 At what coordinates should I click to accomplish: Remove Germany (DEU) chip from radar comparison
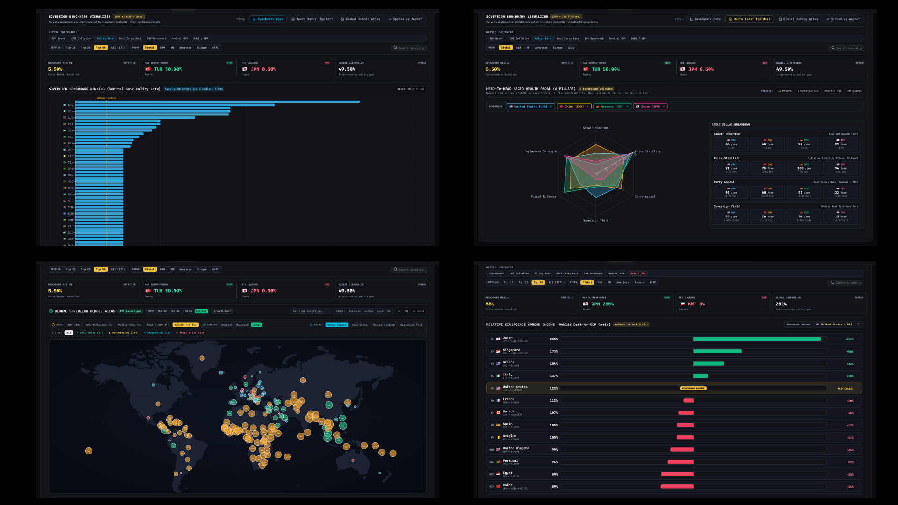(627, 107)
